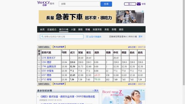This screenshot has width=185, height=104.
Task: Open stock link 1258 其祥-KY
Action: [48, 58]
